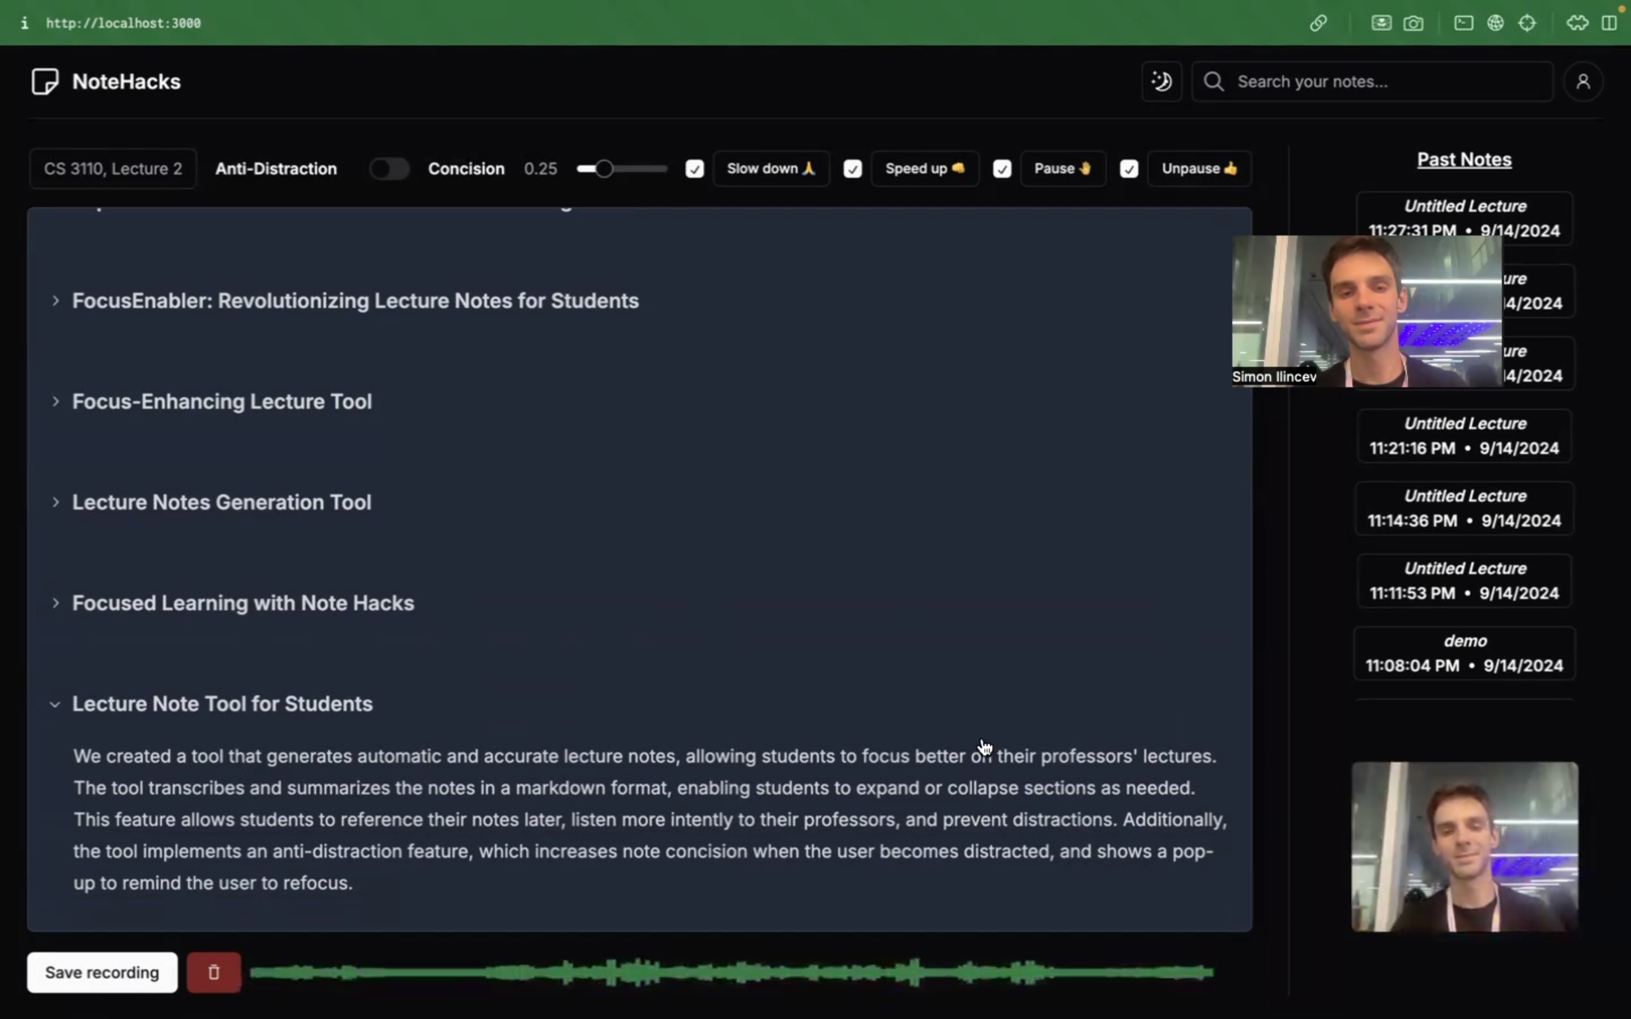Click the Save recording button
Viewport: 1631px width, 1019px height.
[x=102, y=972]
